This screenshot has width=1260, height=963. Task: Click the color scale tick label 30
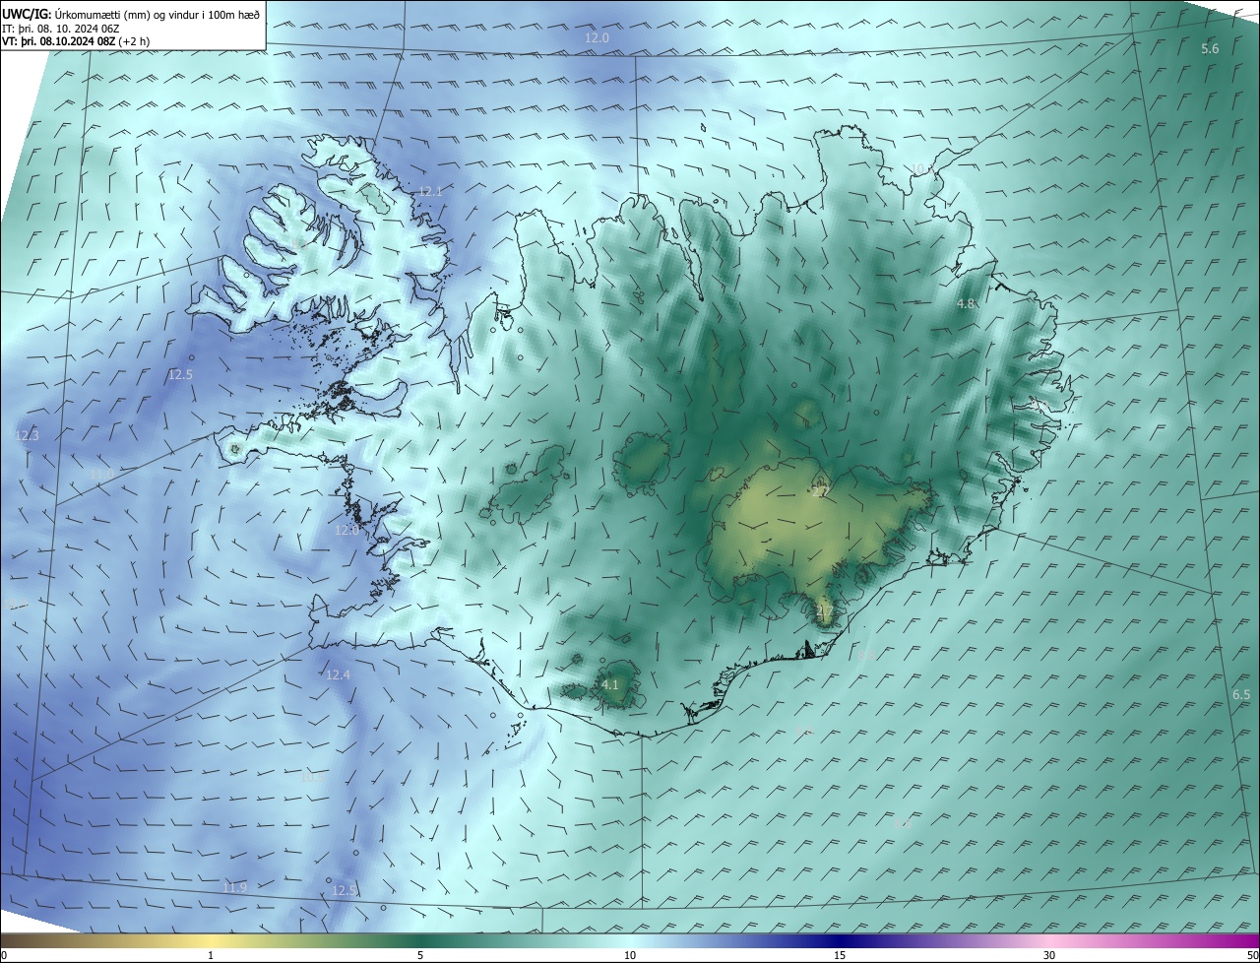coord(1049,955)
